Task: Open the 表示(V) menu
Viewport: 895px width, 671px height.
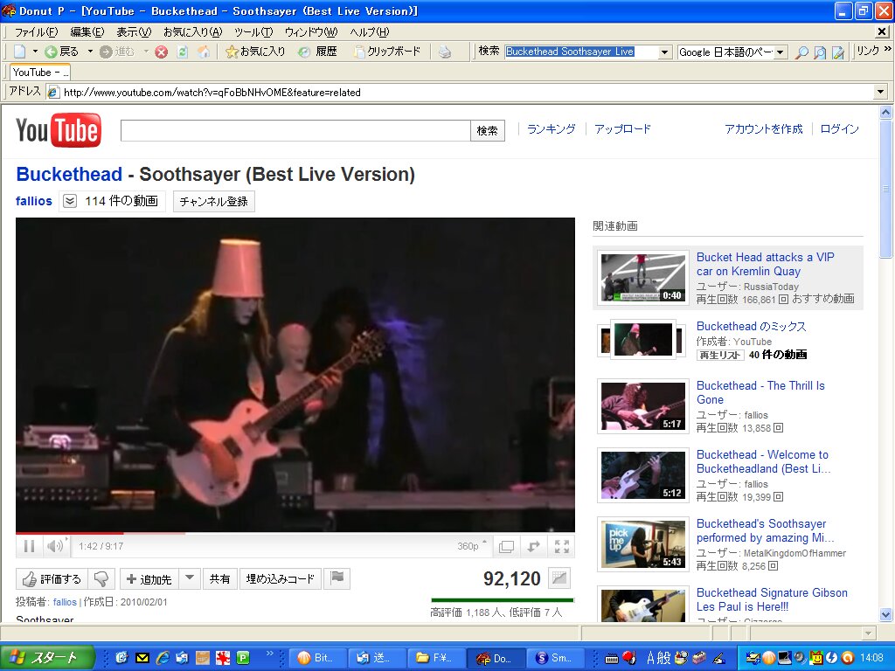Action: (x=134, y=32)
